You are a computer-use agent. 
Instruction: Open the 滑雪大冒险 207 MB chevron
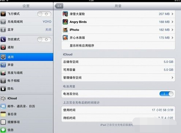coord(173,14)
